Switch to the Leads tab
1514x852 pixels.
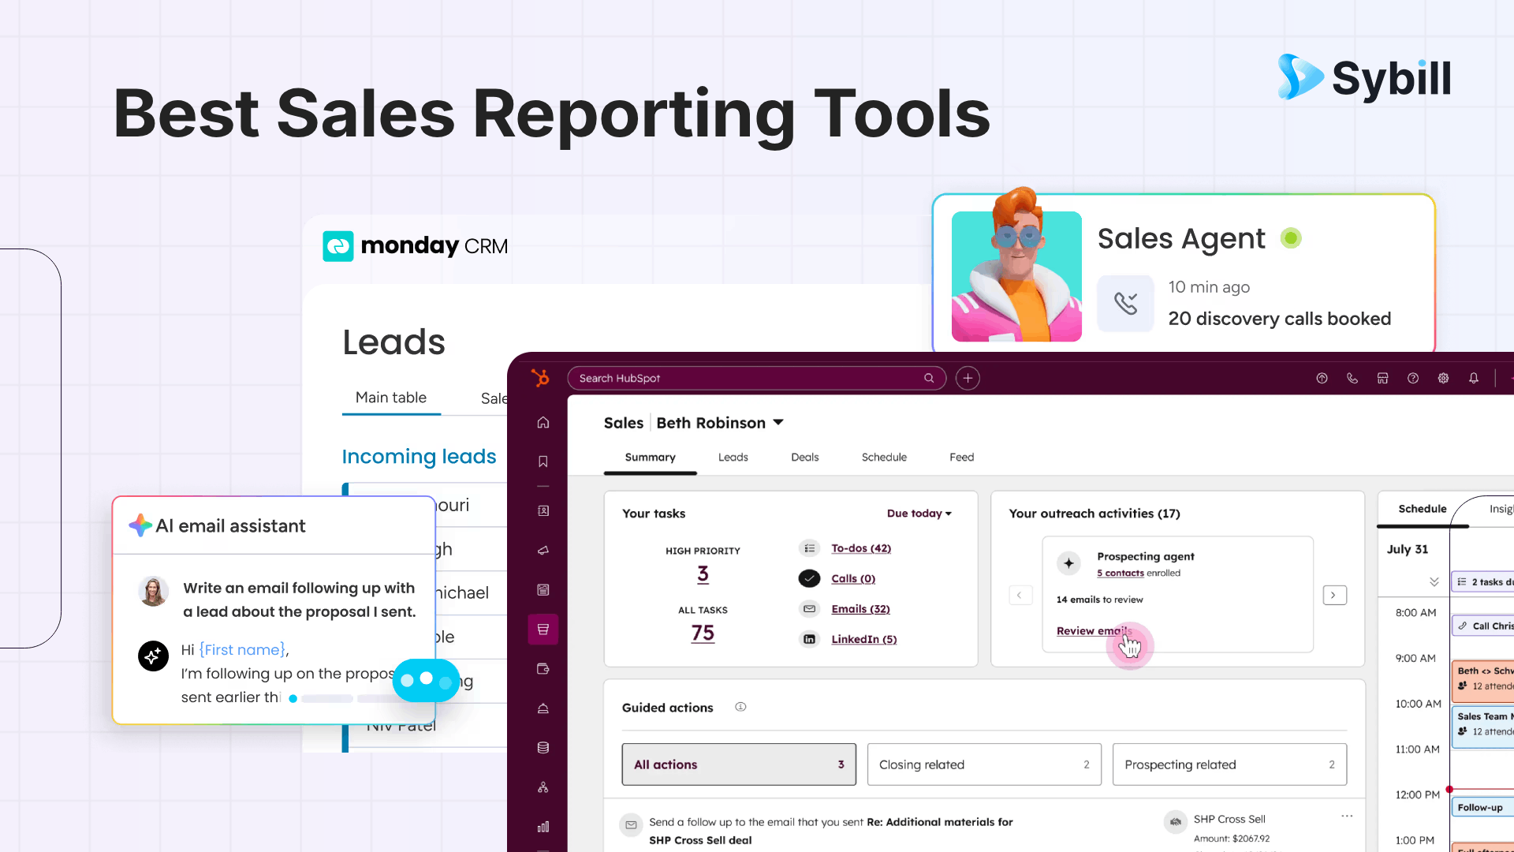pos(733,457)
